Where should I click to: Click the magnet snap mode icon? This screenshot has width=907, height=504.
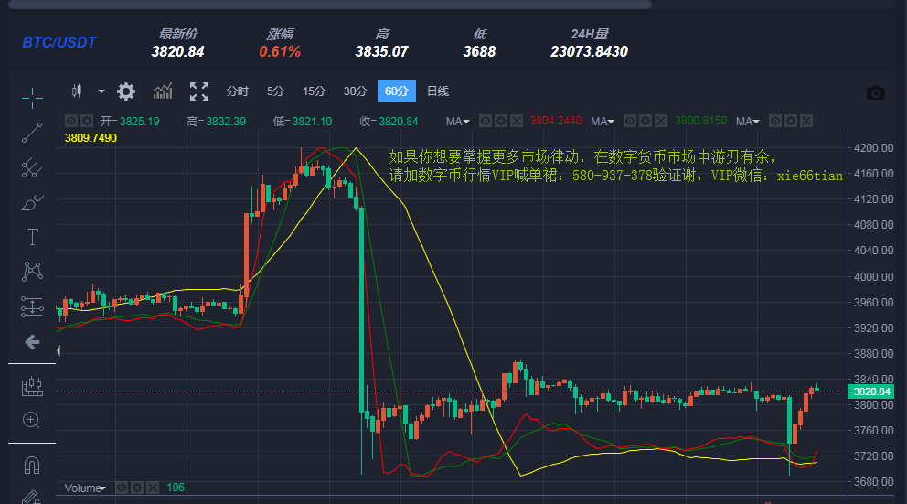coord(32,464)
